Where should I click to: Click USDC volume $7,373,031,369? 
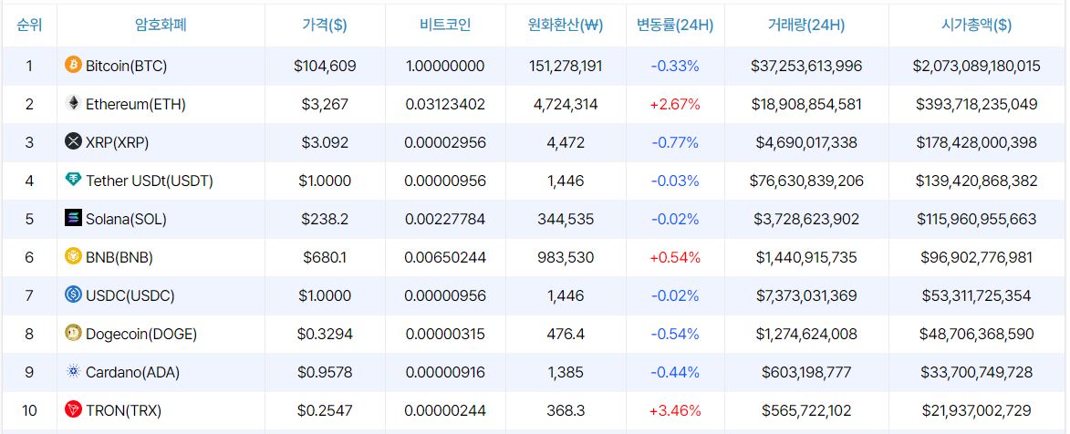tap(806, 295)
